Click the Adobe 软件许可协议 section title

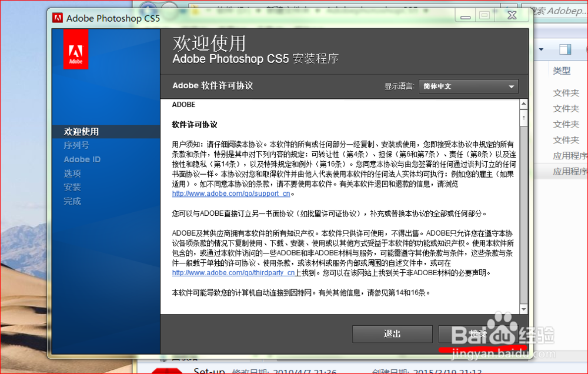(x=213, y=86)
